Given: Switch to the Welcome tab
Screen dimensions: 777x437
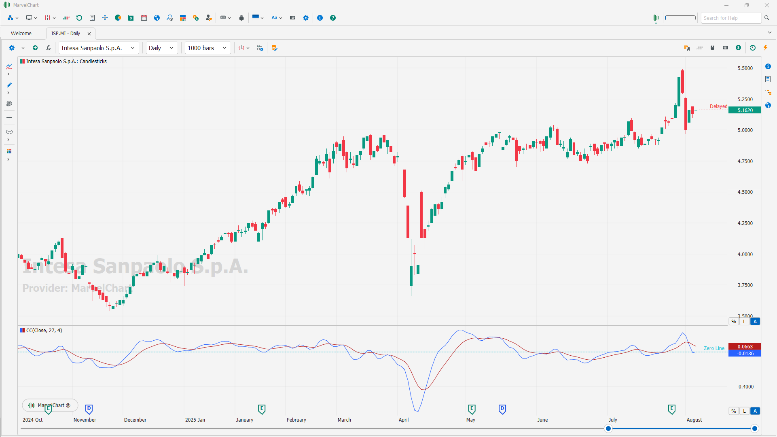Looking at the screenshot, I should coord(21,34).
